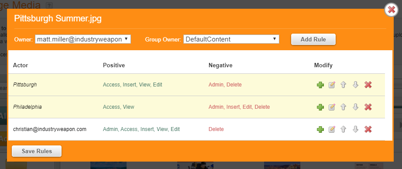
Task: Click the Negative column header
Action: (x=220, y=65)
